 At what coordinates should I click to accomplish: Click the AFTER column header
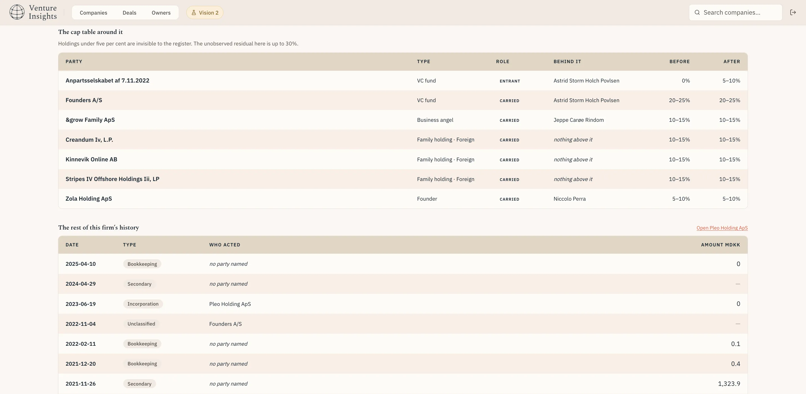click(732, 62)
